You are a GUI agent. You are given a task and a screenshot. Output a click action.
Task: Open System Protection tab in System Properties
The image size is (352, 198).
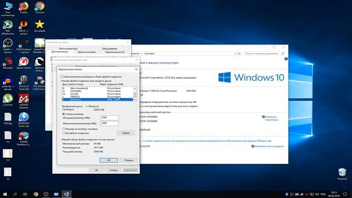click(x=86, y=52)
